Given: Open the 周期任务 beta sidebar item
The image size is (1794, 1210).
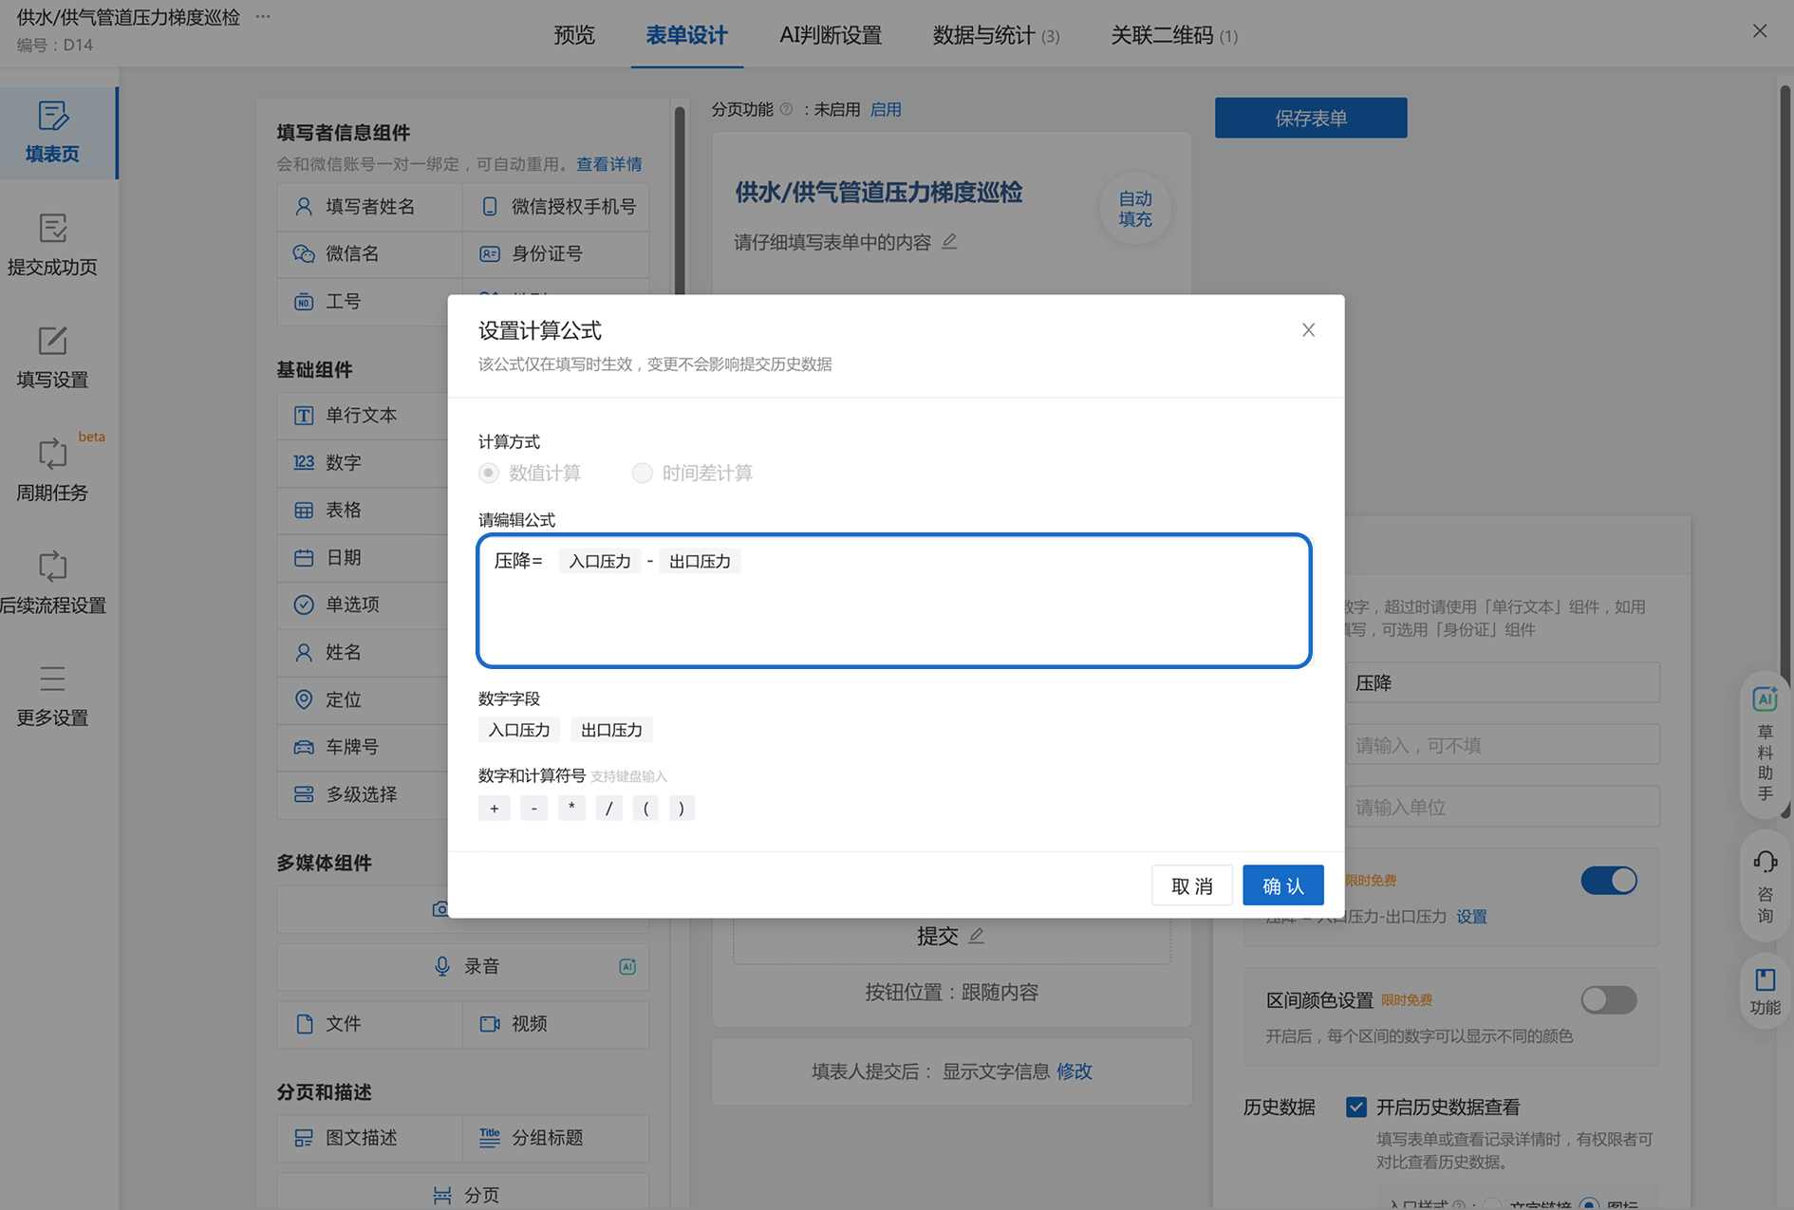Looking at the screenshot, I should (x=52, y=470).
